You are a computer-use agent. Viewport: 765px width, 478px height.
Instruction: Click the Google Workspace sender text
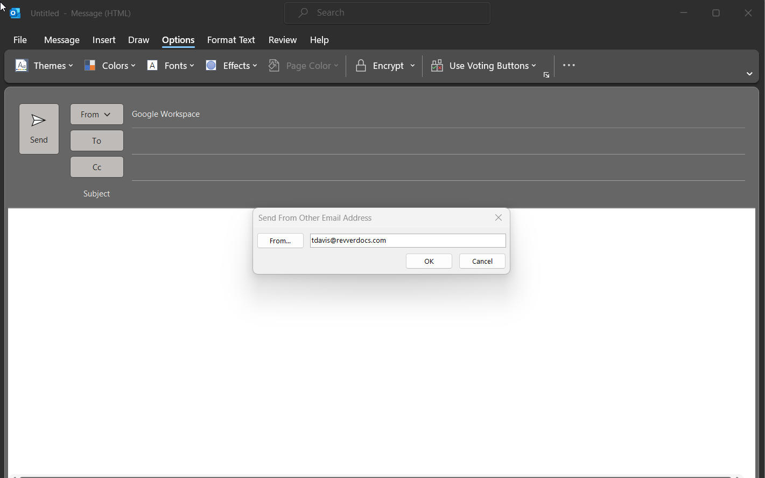coord(166,114)
